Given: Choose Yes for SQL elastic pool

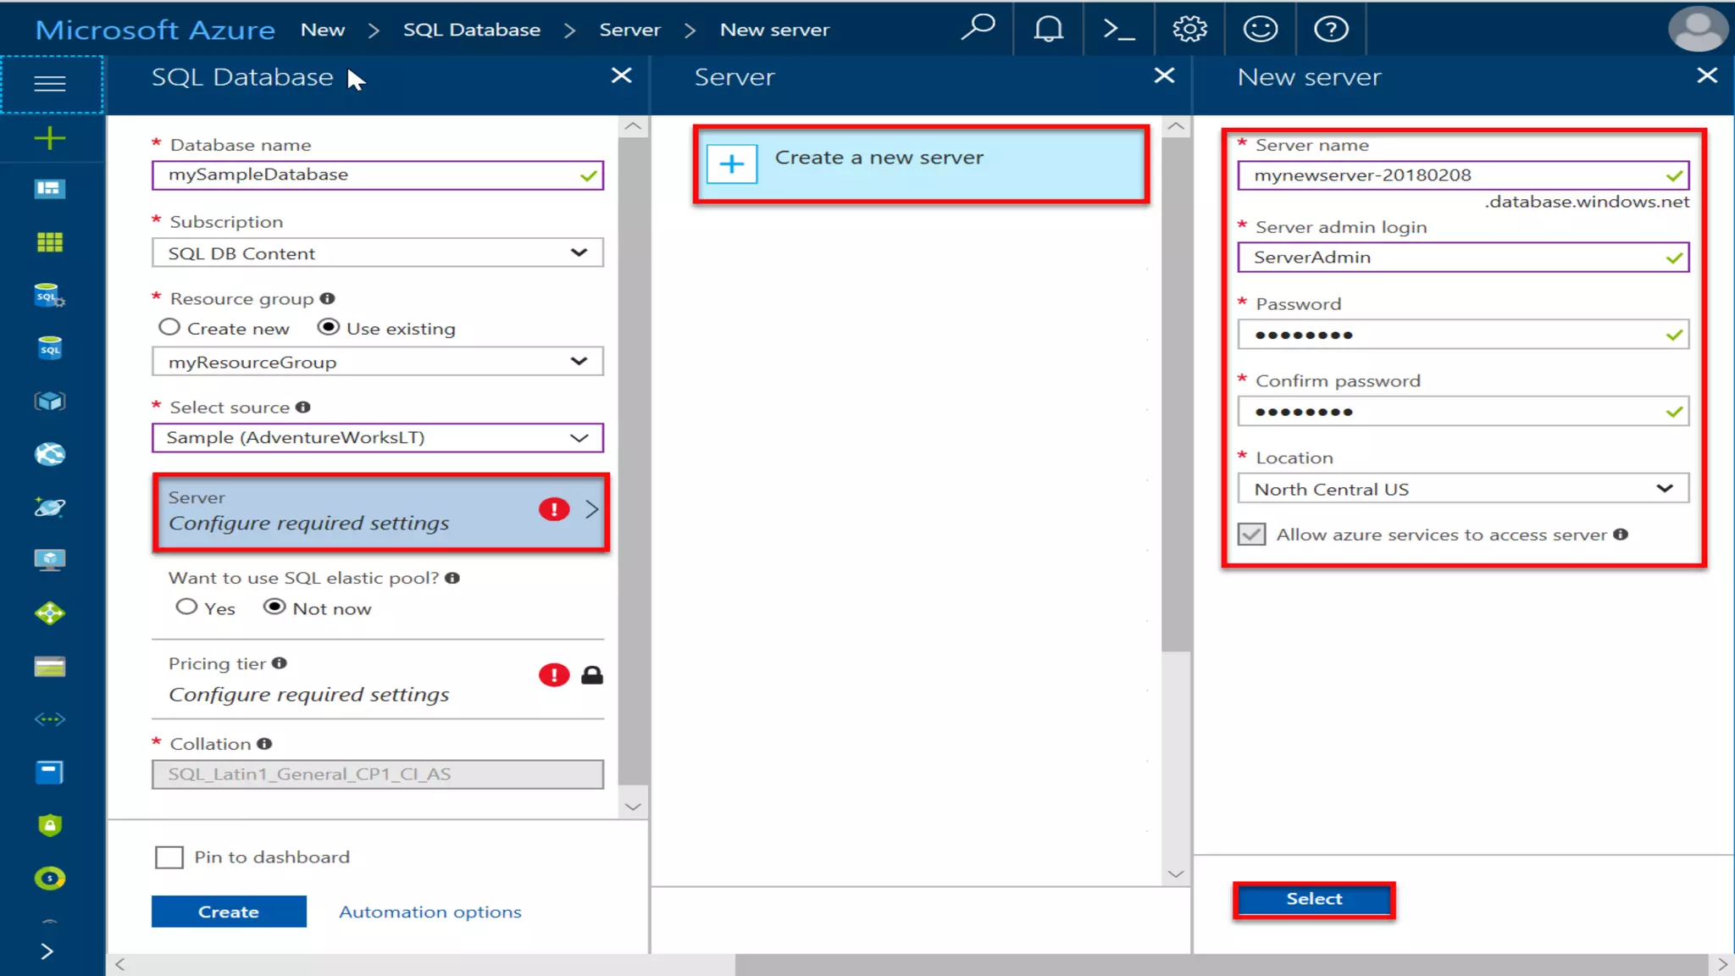Looking at the screenshot, I should pyautogui.click(x=186, y=607).
